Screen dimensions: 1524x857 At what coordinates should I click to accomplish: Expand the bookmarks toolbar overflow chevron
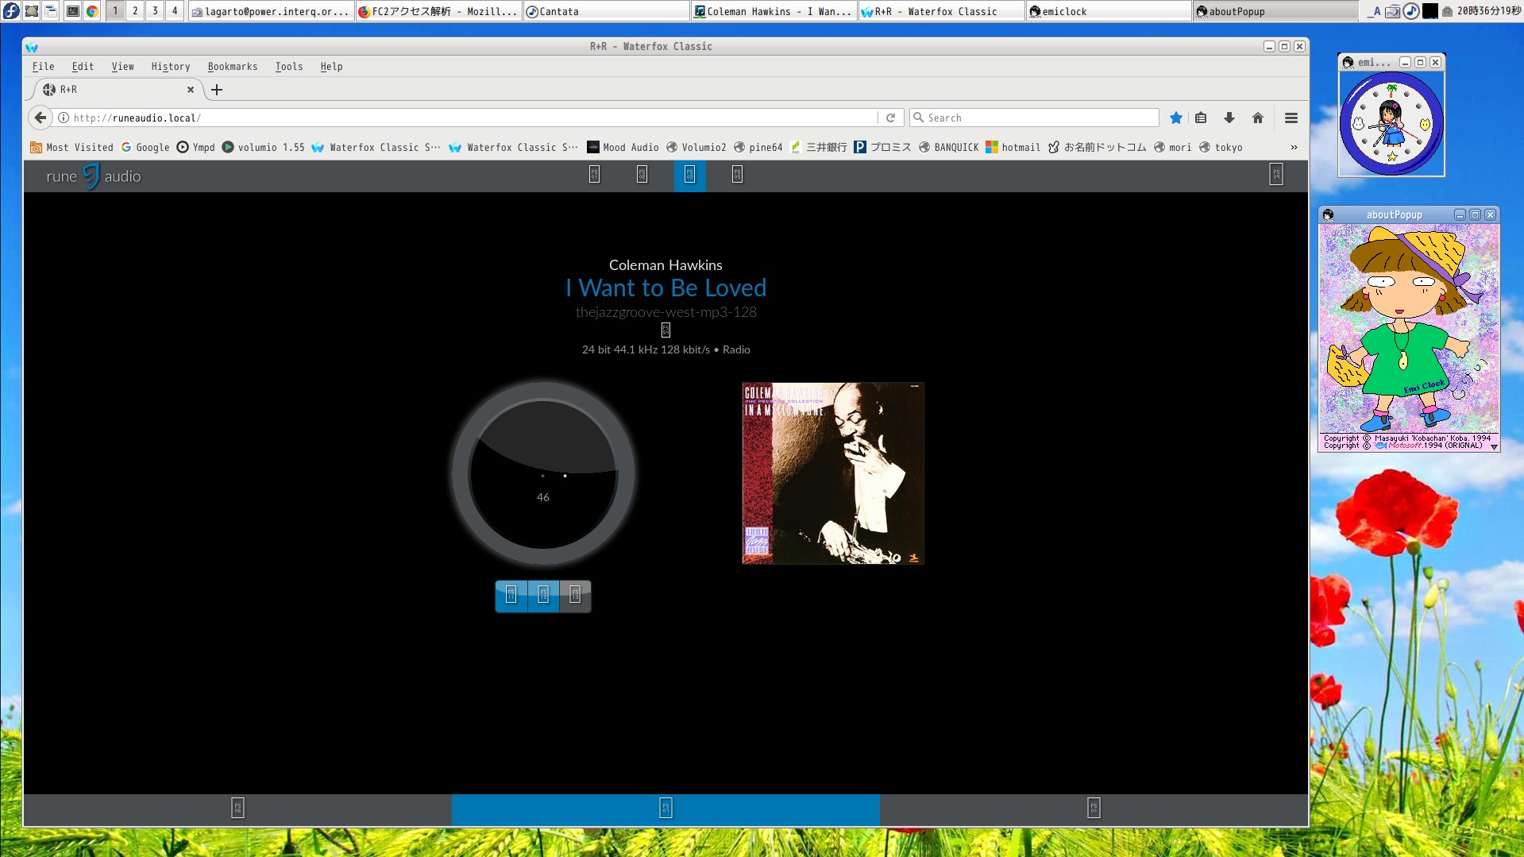tap(1294, 148)
